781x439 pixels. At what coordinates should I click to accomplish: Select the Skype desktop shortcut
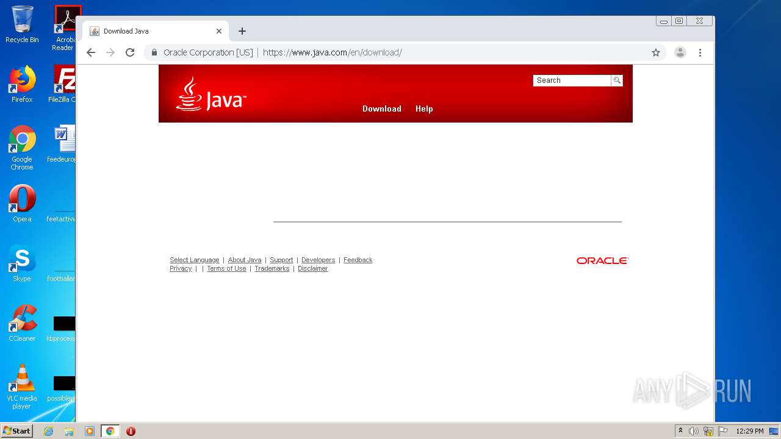tap(22, 263)
